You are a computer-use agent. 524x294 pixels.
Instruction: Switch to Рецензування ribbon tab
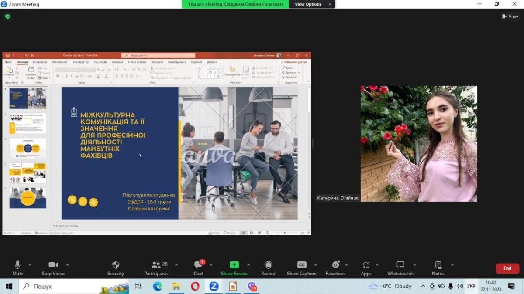pos(176,62)
